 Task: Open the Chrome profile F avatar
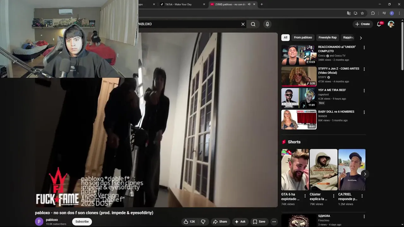tap(392, 13)
